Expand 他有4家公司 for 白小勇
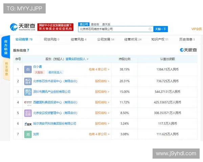Viewport: 203px width, 162px height. 99,70
